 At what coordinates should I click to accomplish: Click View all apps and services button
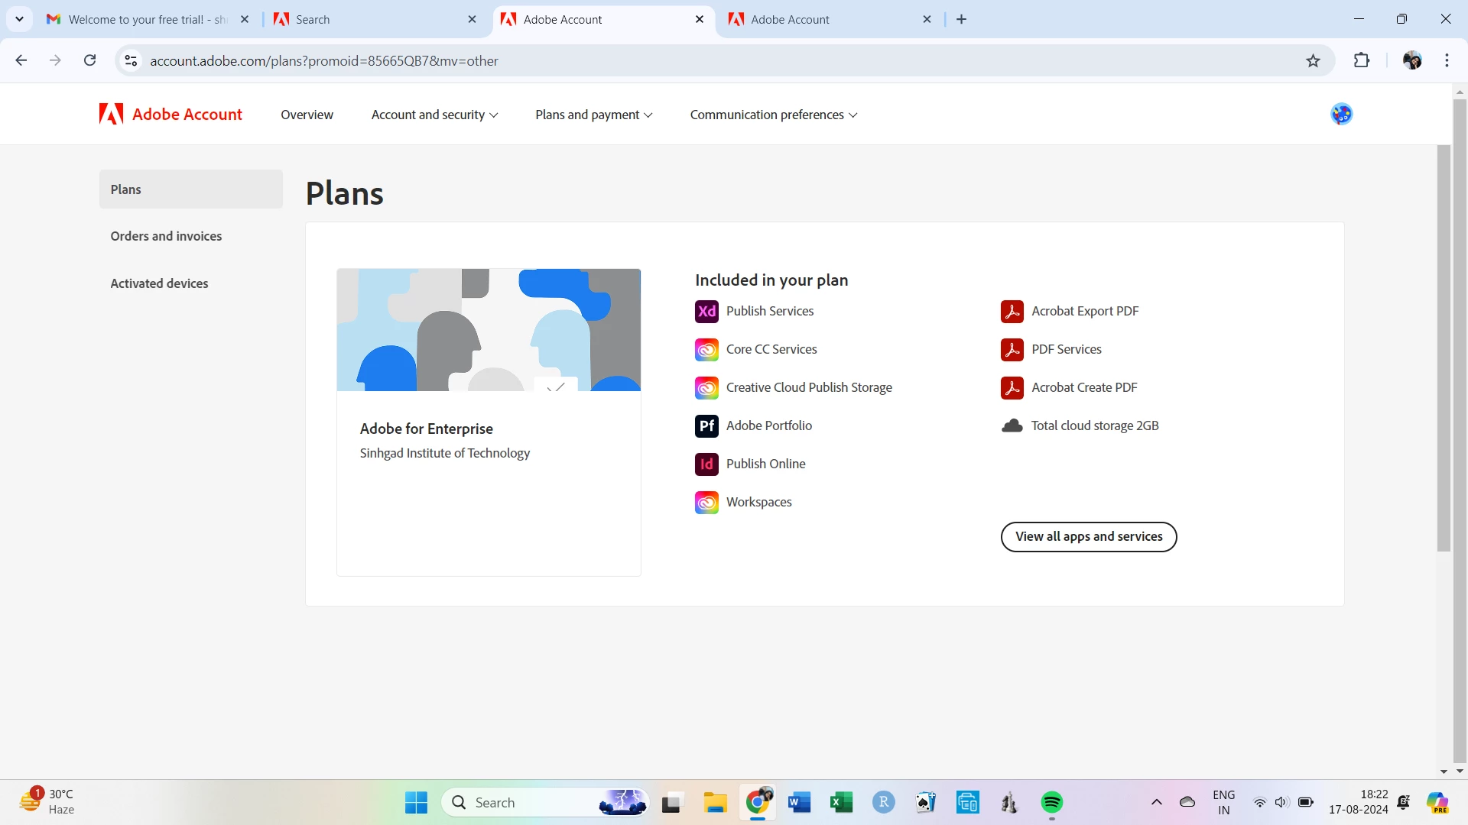click(x=1088, y=537)
